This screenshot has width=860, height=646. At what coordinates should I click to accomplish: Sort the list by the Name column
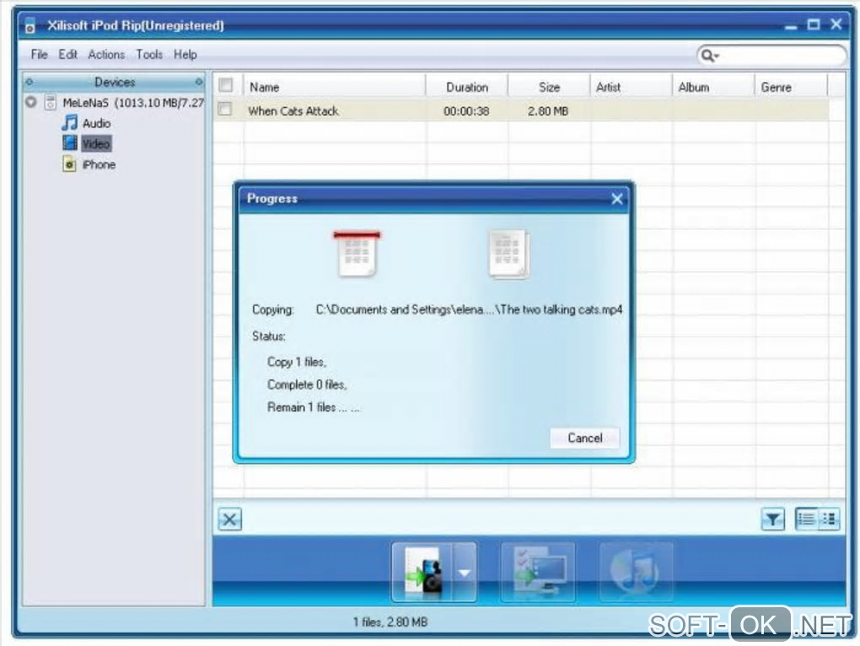(335, 87)
